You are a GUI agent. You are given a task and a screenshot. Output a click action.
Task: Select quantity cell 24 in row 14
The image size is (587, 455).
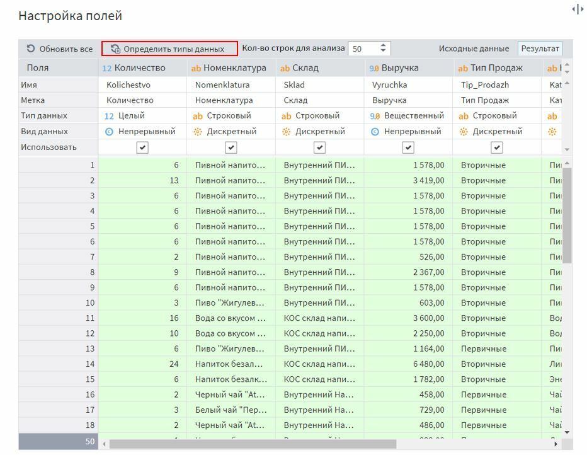pos(142,364)
